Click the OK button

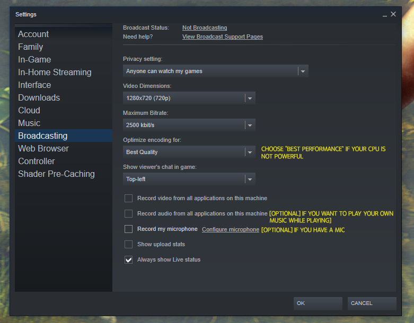[x=318, y=303]
